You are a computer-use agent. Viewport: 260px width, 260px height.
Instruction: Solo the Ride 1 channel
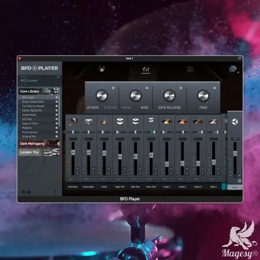click(x=218, y=174)
